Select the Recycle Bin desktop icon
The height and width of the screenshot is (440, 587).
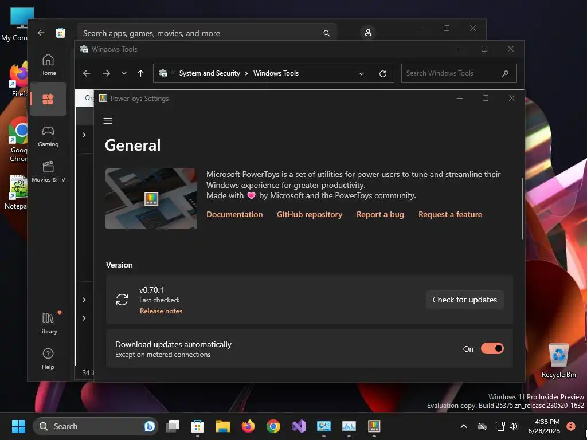point(558,361)
